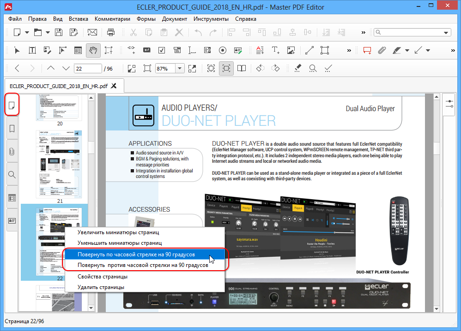The width and height of the screenshot is (461, 331).
Task: Open the Комментарии menu
Action: tap(112, 19)
